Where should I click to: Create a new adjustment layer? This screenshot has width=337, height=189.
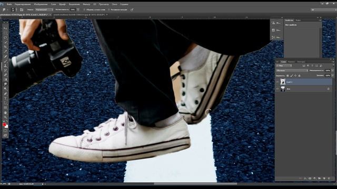point(315,178)
